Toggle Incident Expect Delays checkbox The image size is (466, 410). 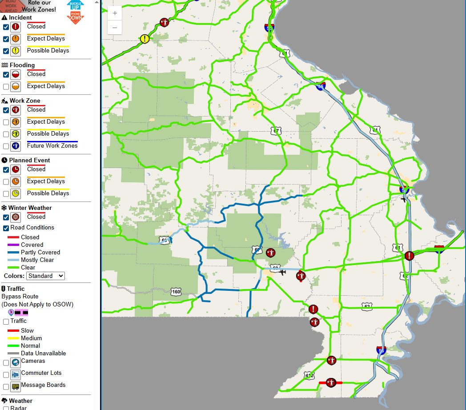[x=6, y=39]
